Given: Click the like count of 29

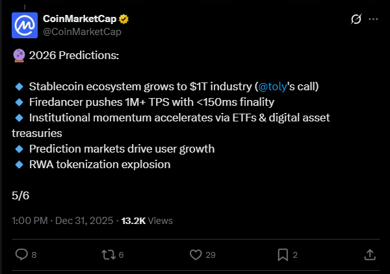Looking at the screenshot, I should 211,255.
